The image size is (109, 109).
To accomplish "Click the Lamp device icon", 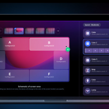I will pos(88,91).
